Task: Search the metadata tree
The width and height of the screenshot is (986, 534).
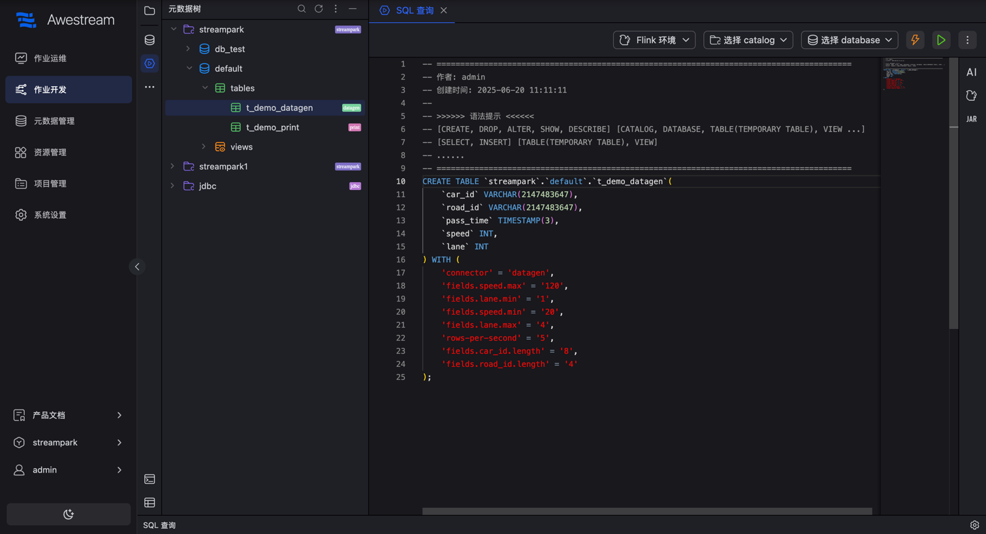Action: tap(302, 9)
